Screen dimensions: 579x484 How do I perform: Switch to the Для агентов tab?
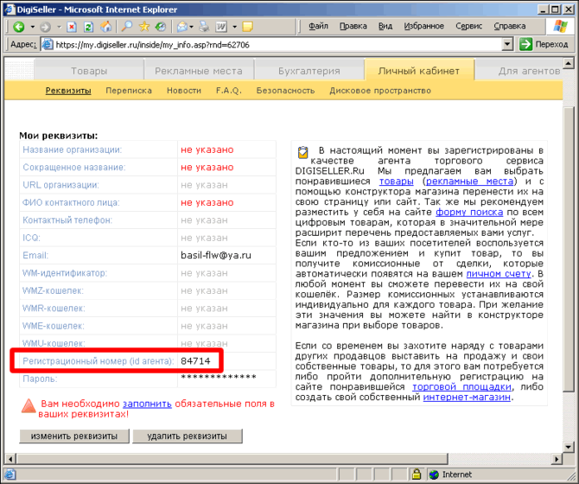tap(519, 71)
